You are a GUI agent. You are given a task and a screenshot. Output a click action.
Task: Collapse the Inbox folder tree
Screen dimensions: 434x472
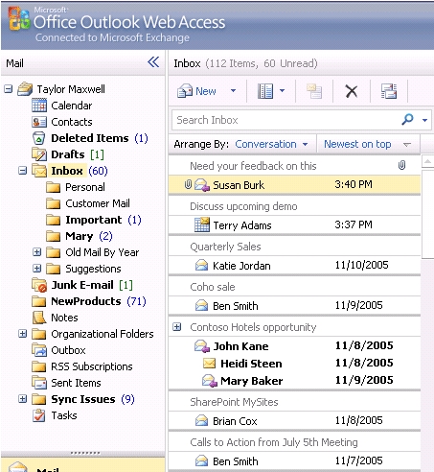pyautogui.click(x=23, y=171)
